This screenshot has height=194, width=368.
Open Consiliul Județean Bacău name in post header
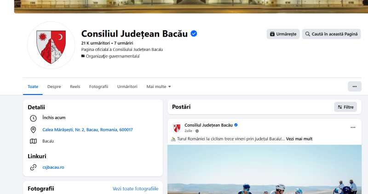pyautogui.click(x=208, y=125)
